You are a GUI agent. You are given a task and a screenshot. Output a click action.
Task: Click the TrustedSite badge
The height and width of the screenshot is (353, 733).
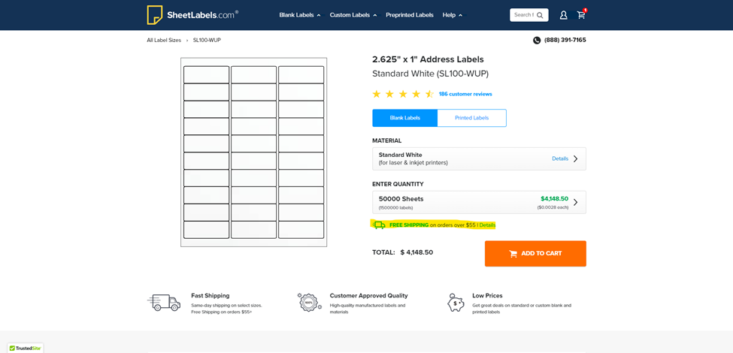pos(26,348)
